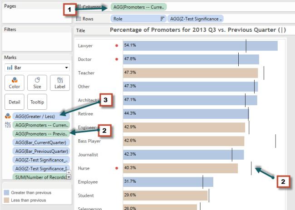Screen dimensions: 295x210
Task: Select the AGG(Promoters -- Curre.. pill in Columns
Action: pos(138,7)
